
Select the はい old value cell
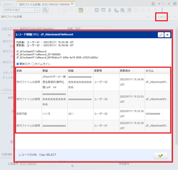point(80,114)
